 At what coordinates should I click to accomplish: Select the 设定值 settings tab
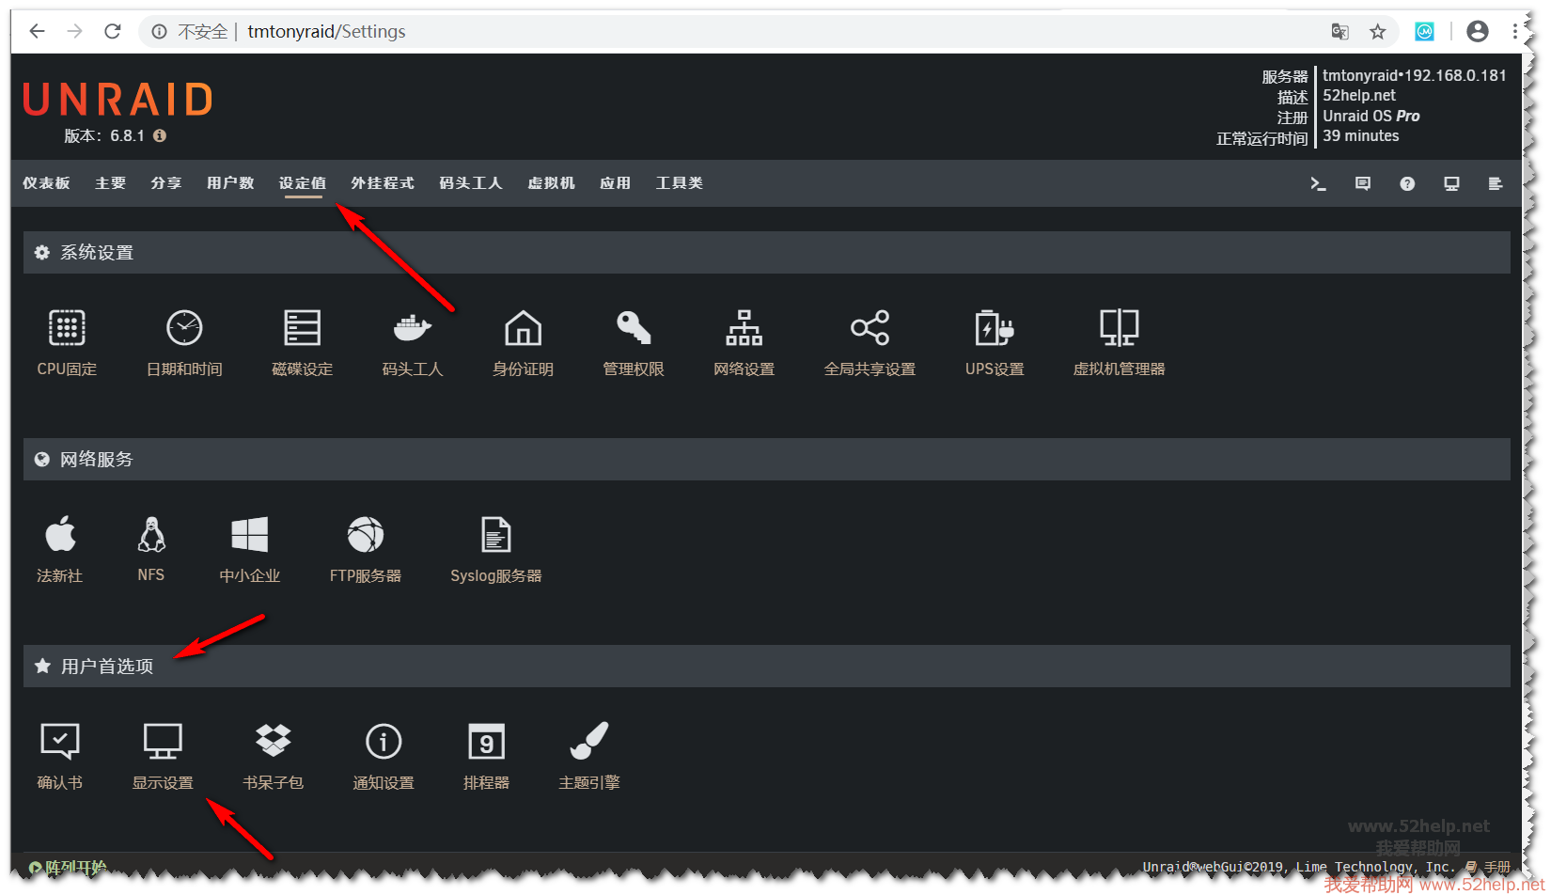click(303, 183)
